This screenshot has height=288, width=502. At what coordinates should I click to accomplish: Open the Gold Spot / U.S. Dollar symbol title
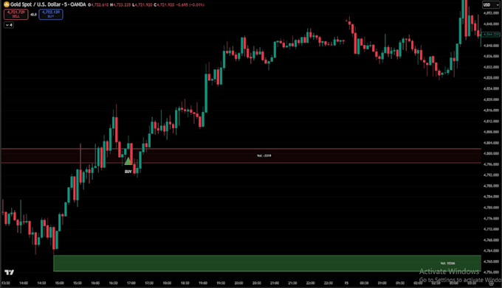pyautogui.click(x=48, y=4)
